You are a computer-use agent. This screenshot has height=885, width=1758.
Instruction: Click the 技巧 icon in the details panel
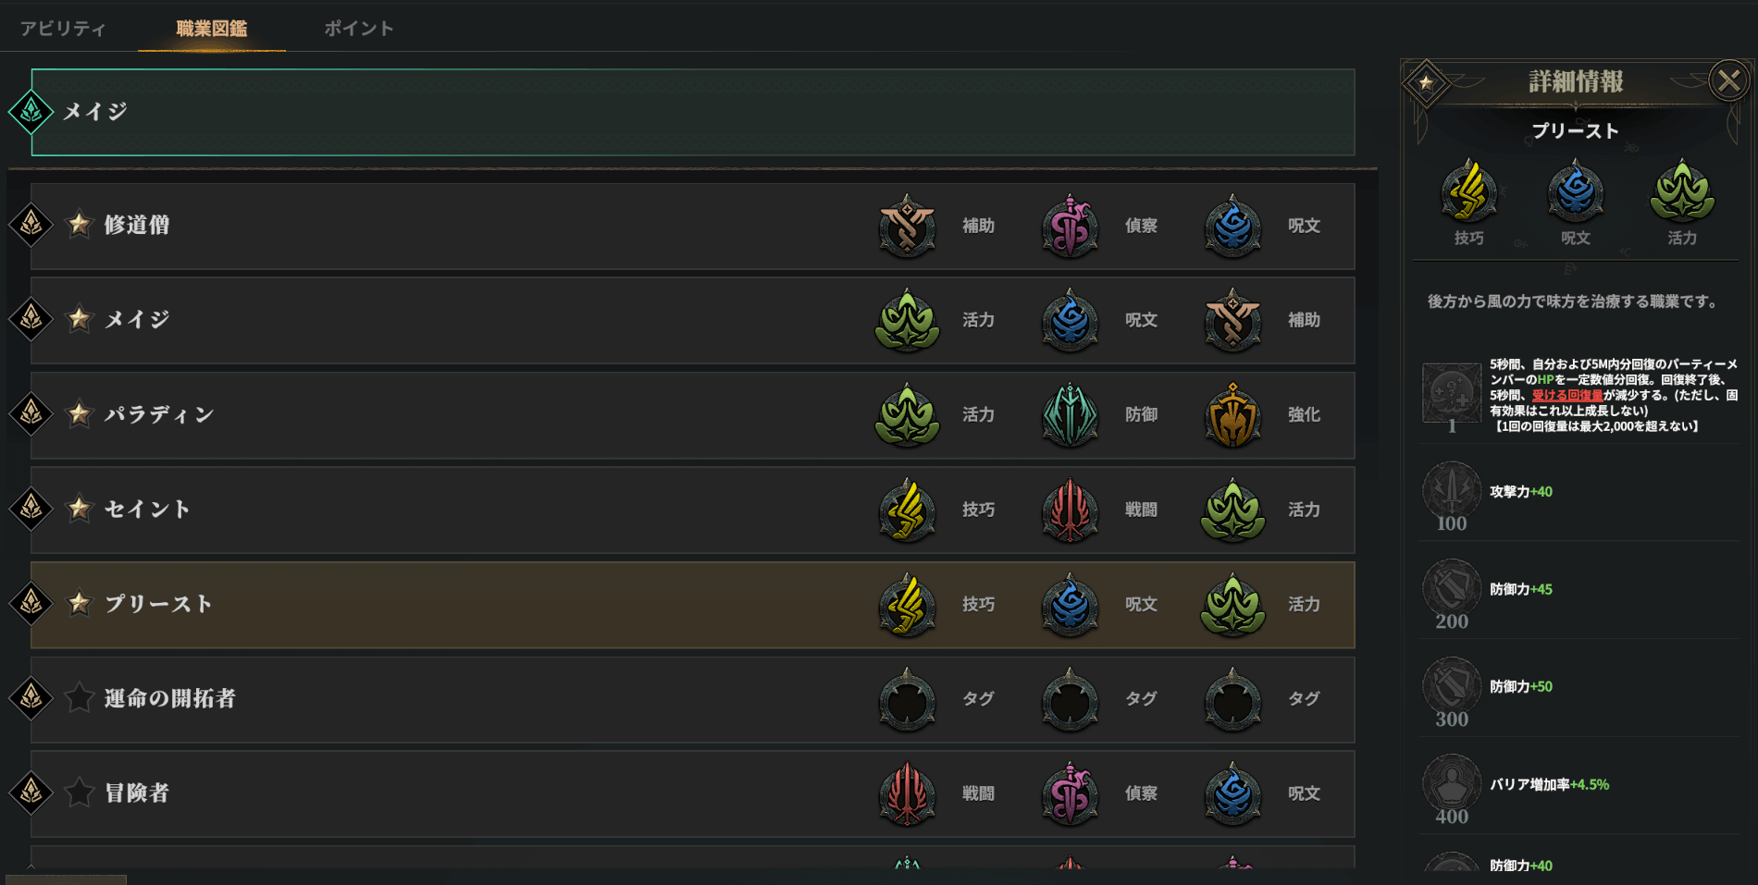click(1468, 192)
